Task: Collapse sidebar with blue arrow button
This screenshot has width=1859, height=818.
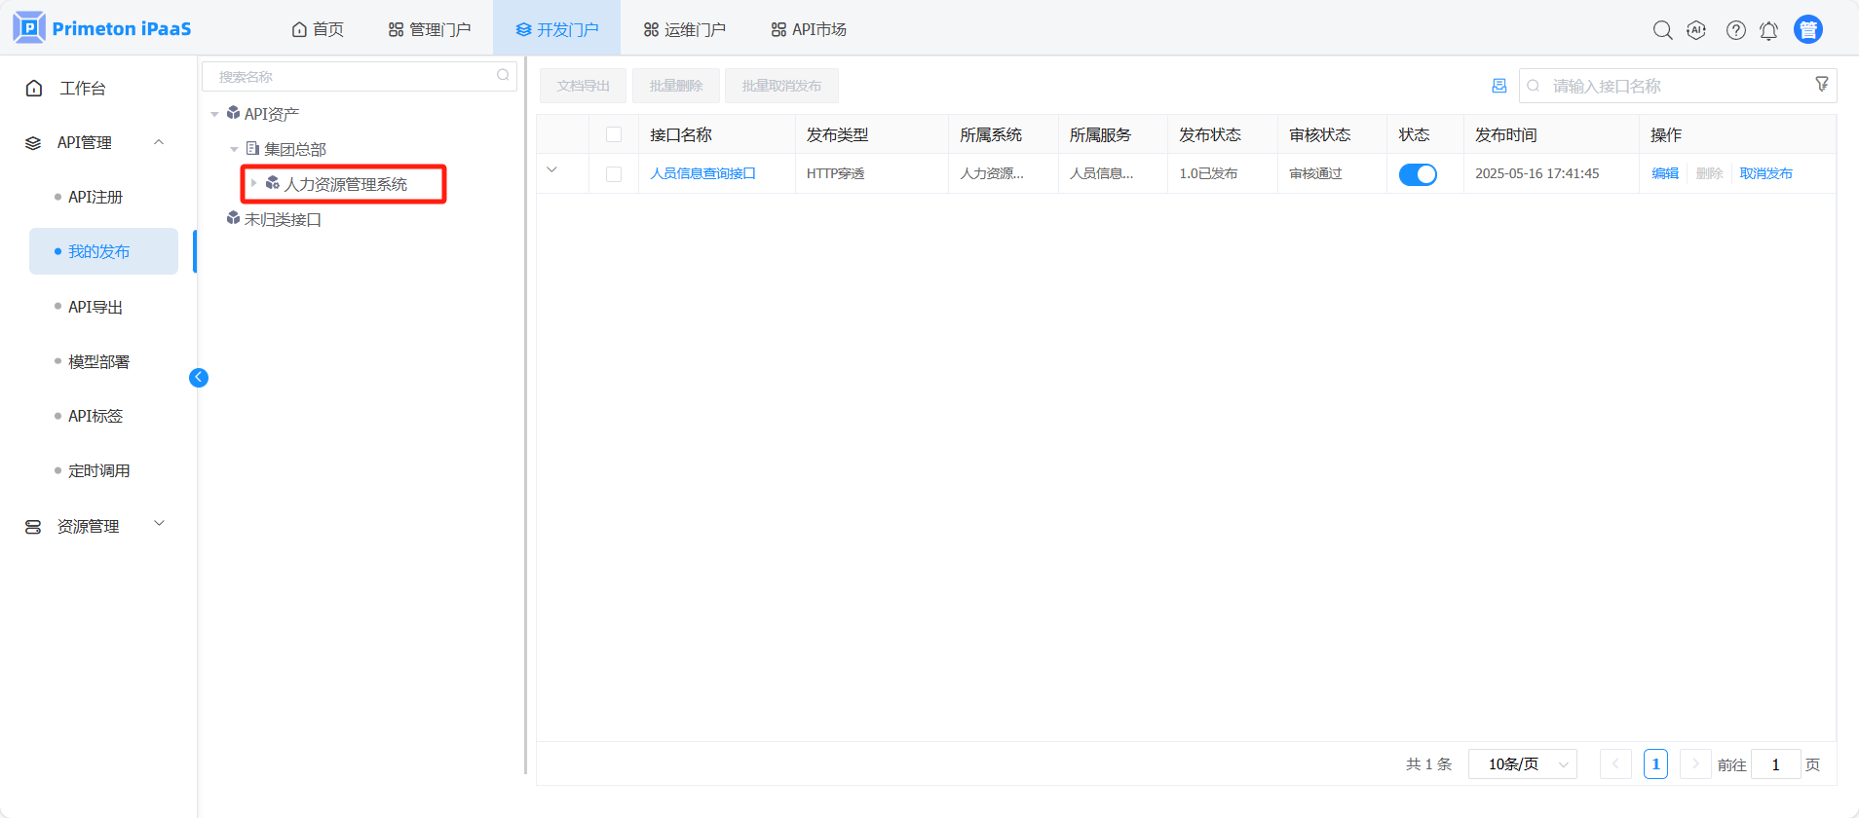Action: [199, 378]
